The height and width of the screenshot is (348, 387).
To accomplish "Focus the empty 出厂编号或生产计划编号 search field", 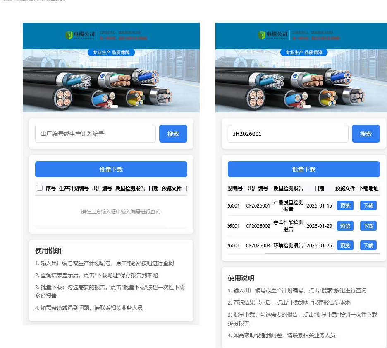I will point(95,134).
